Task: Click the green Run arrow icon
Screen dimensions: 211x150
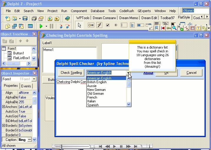Action: (x=41, y=26)
